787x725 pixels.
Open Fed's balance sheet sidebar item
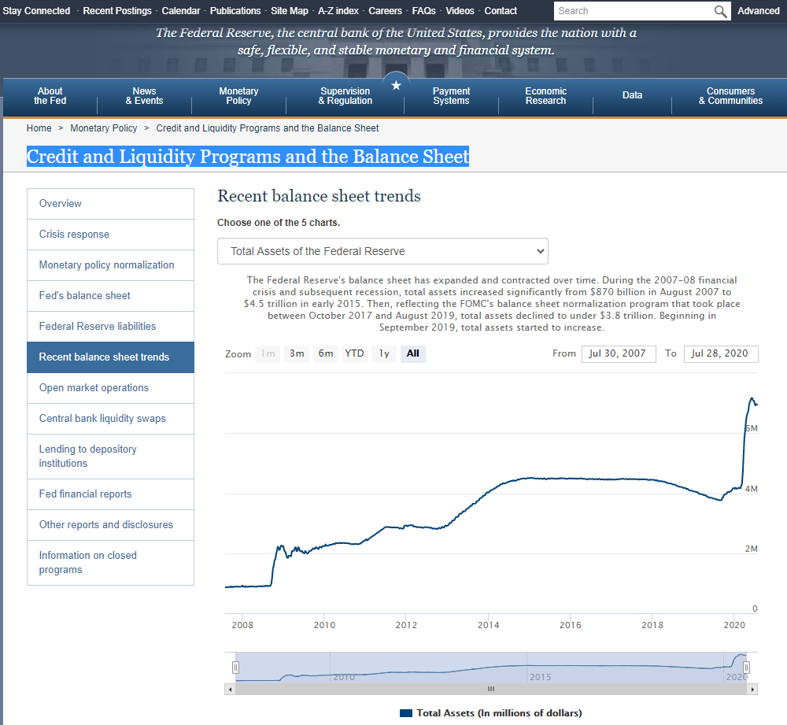click(x=110, y=296)
